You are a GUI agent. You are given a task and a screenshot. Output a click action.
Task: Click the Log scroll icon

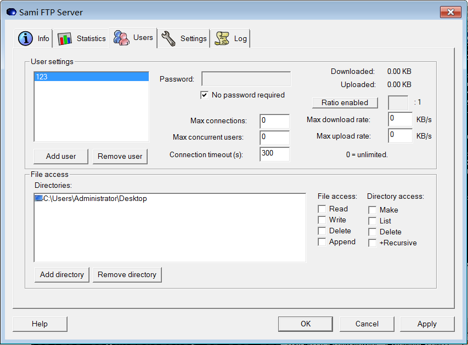click(x=222, y=38)
